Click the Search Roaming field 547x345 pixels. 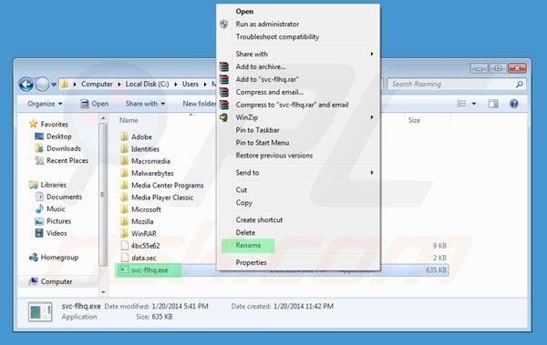(457, 84)
